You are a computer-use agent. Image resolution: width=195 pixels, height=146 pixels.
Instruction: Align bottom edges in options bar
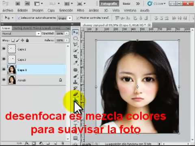[128, 18]
